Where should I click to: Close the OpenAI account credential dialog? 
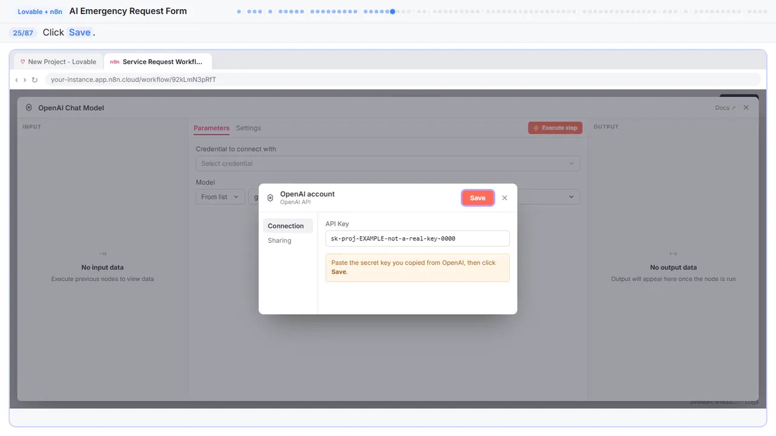coord(504,198)
